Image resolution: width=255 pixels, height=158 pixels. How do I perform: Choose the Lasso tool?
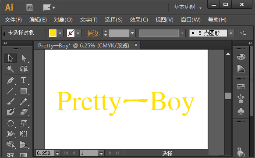point(24,69)
